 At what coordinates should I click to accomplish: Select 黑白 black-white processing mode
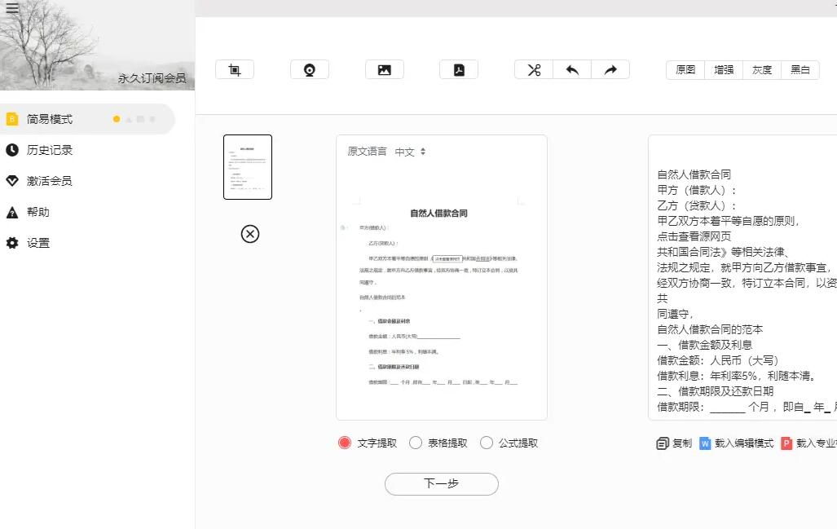click(800, 70)
